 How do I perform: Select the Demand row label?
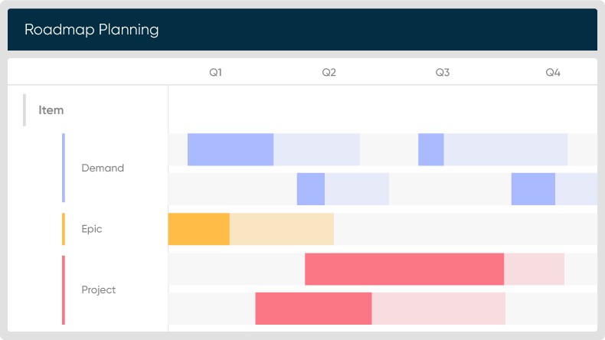pos(103,168)
